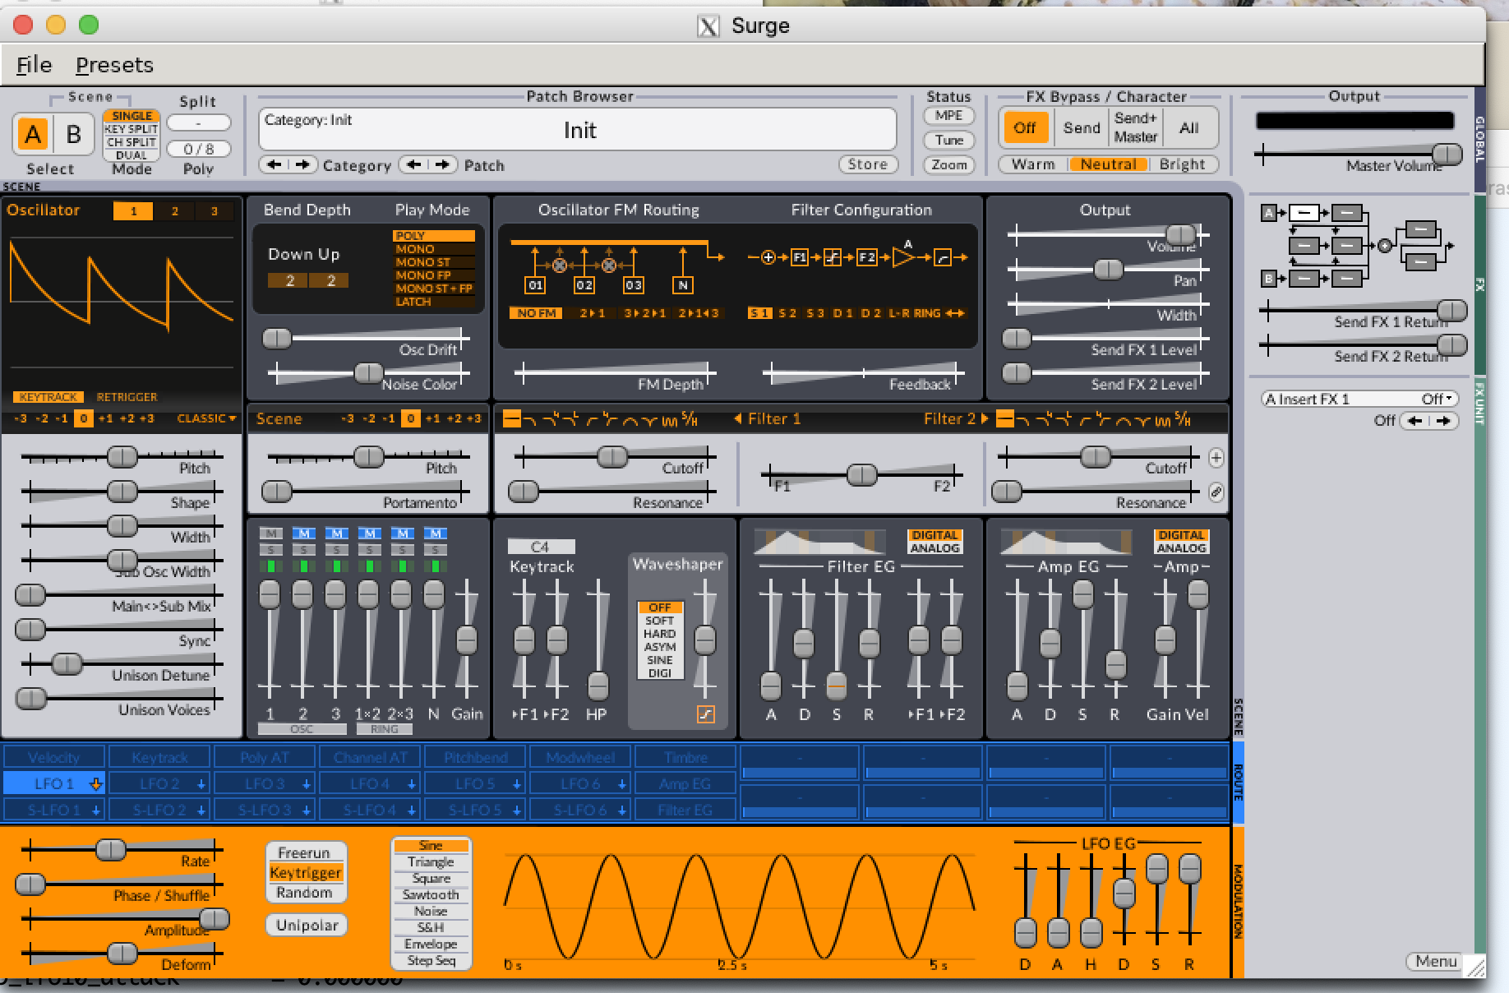Enable the RETRIGGER option on the oscillator

(127, 397)
